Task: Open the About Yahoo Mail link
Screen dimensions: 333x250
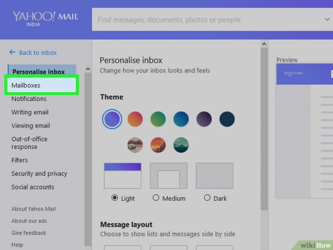Action: [x=34, y=209]
